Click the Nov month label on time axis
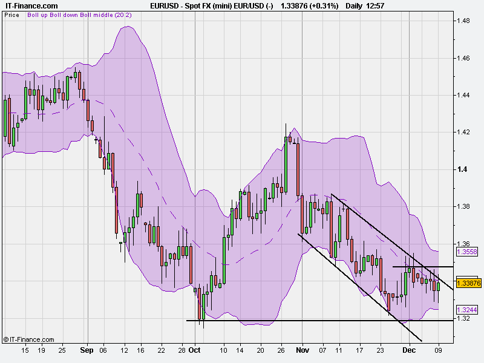The height and width of the screenshot is (363, 484). point(302,350)
